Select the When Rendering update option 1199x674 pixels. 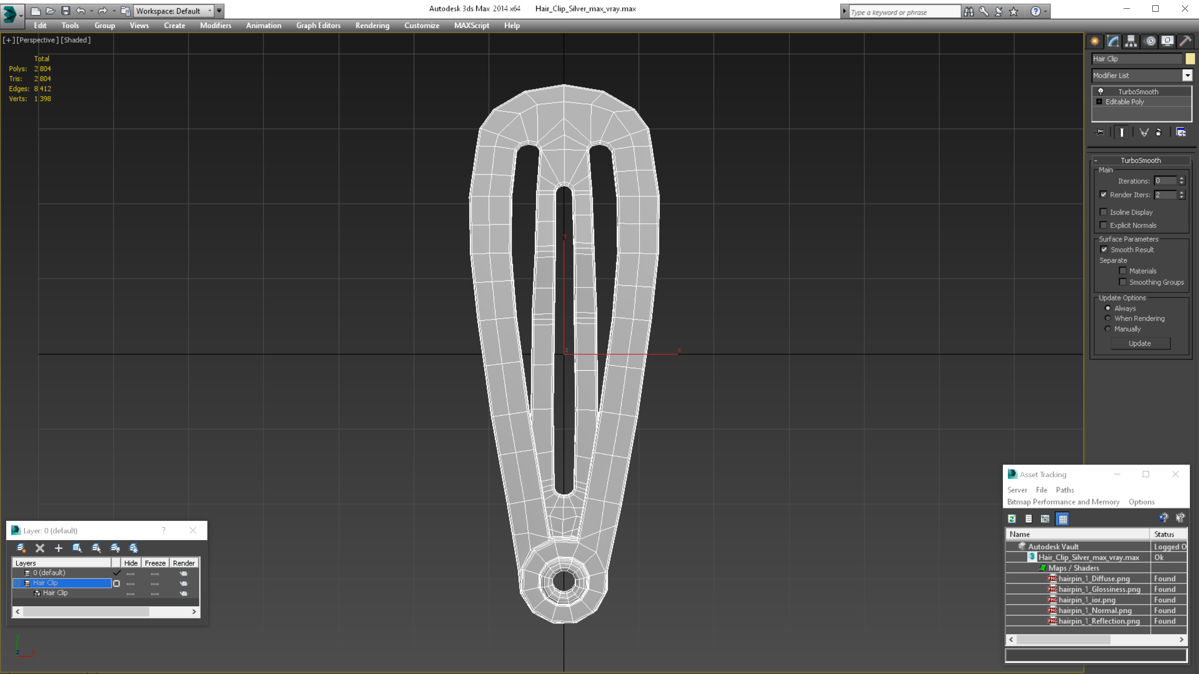pos(1108,318)
